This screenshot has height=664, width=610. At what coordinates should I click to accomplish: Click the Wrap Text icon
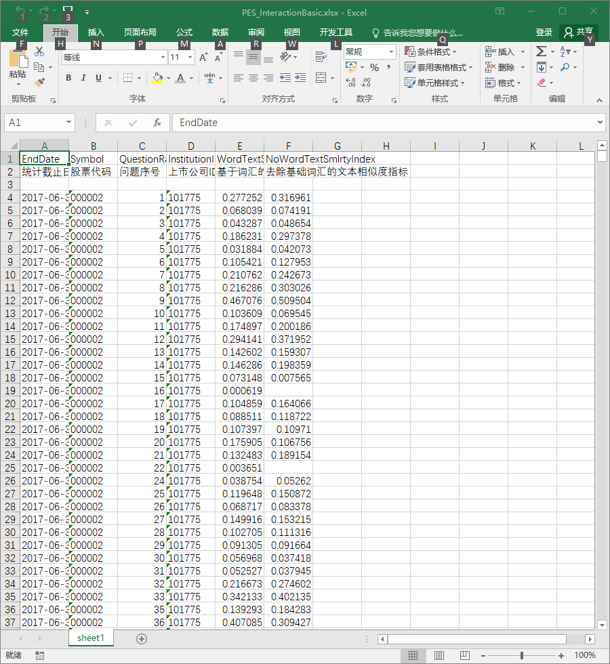[321, 57]
